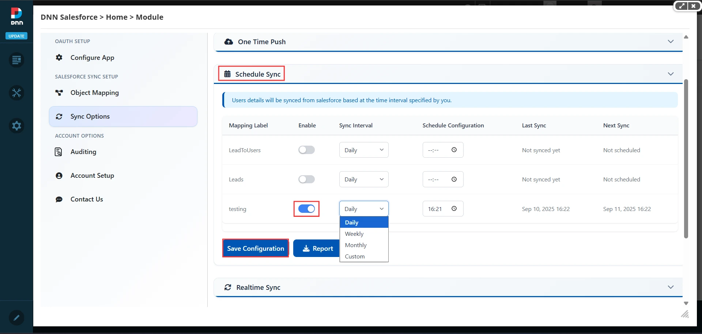Image resolution: width=702 pixels, height=334 pixels.
Task: Select Daily from the interval list
Action: tap(364, 222)
